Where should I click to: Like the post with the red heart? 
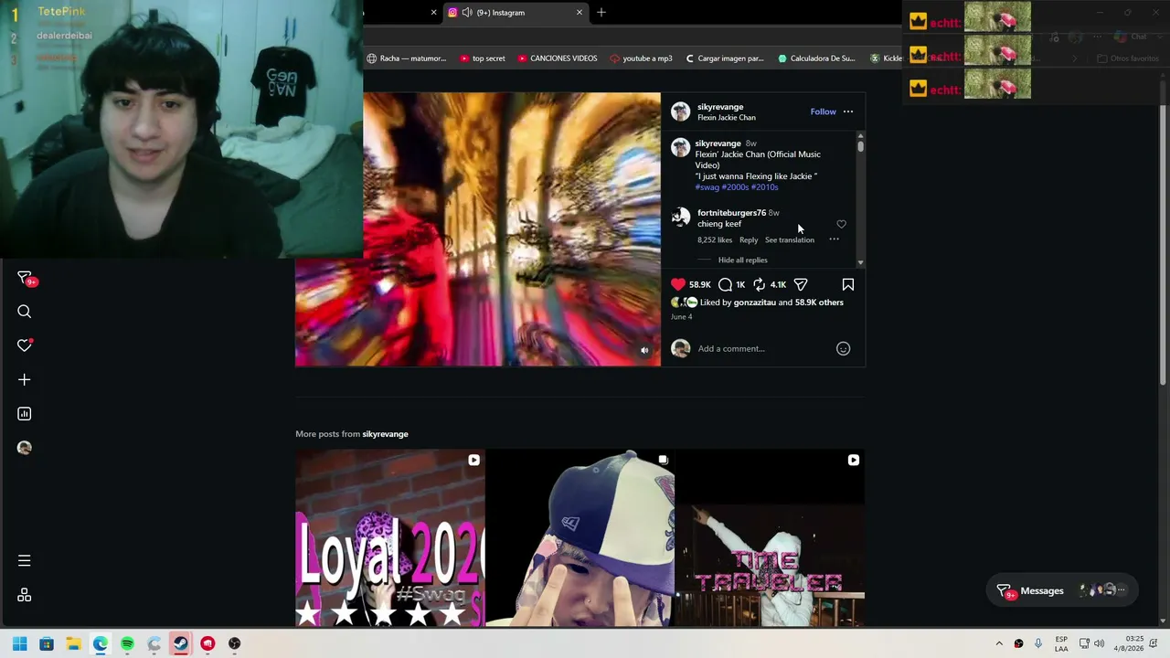click(x=678, y=284)
